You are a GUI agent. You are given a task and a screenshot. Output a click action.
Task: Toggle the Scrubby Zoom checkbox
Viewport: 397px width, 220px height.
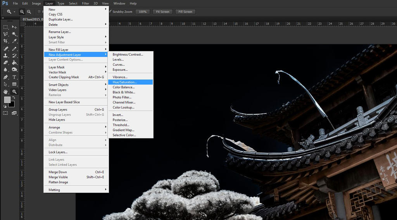click(x=110, y=11)
